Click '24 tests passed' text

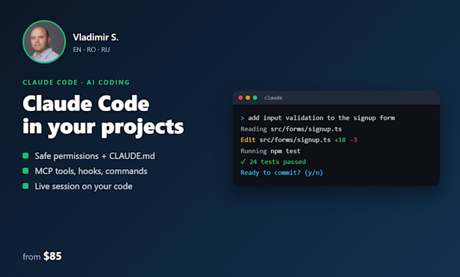point(277,162)
